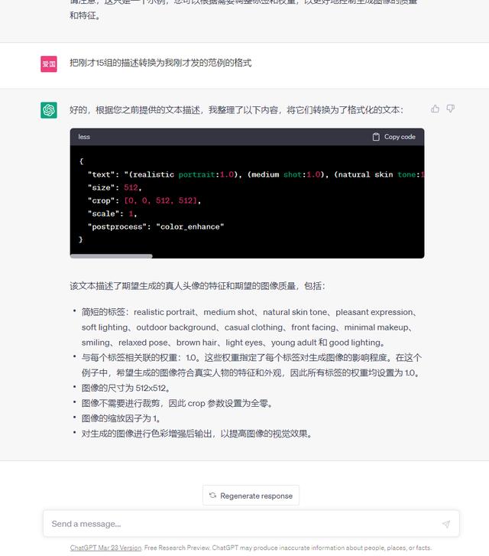Screen dimensions: 489x556
Task: Click the clipboard icon beside Copy code
Action: (376, 137)
